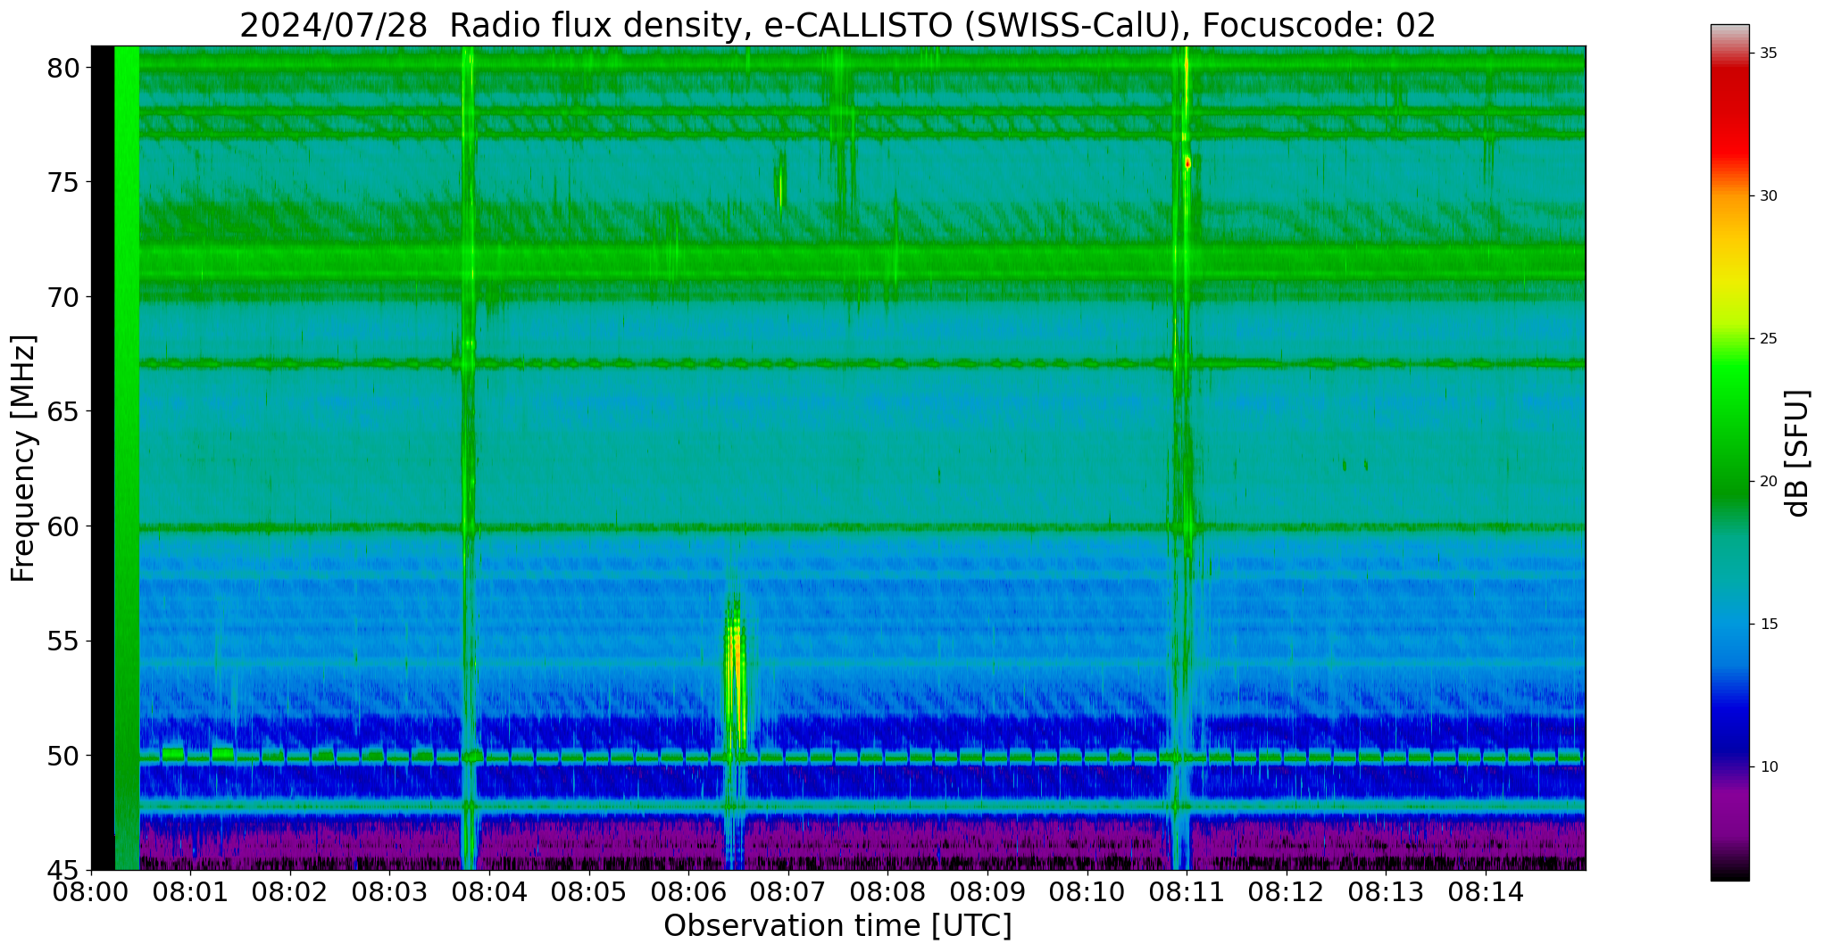Click the red hotspot near 08:11 at 76 MHz
The height and width of the screenshot is (952, 1824).
tap(1187, 163)
